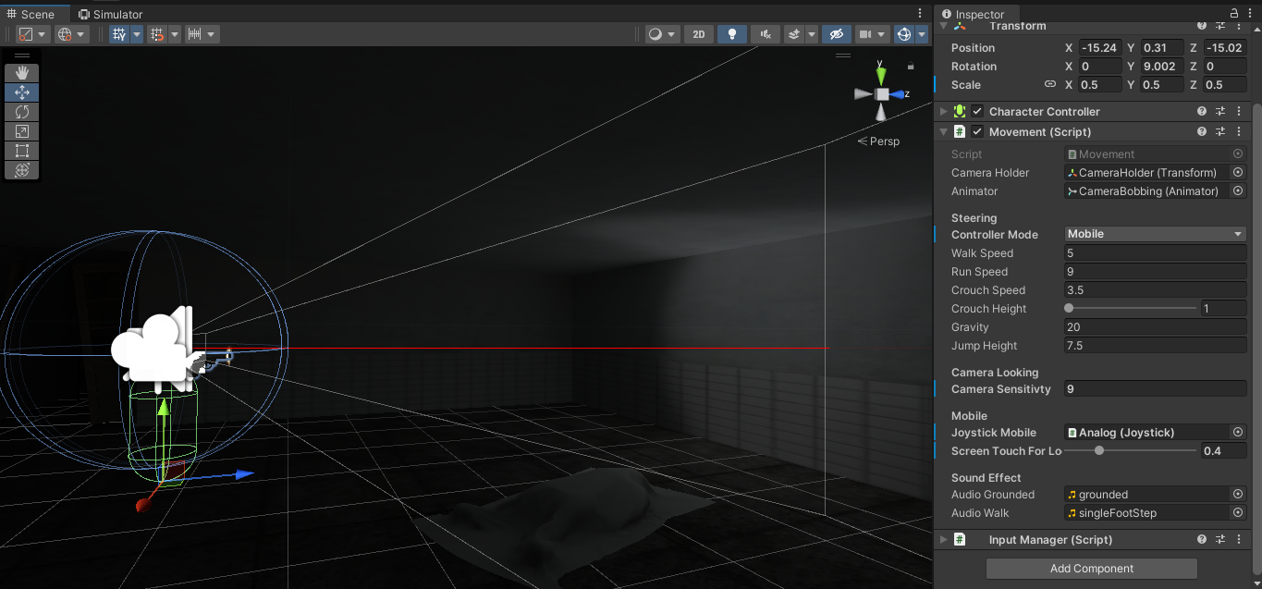Click blue Z axis cone on scene gizmo
Viewport: 1262px width, 589px height.
click(897, 93)
